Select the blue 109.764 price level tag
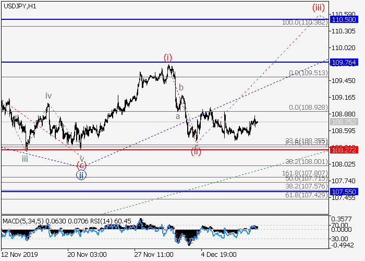 pyautogui.click(x=344, y=62)
